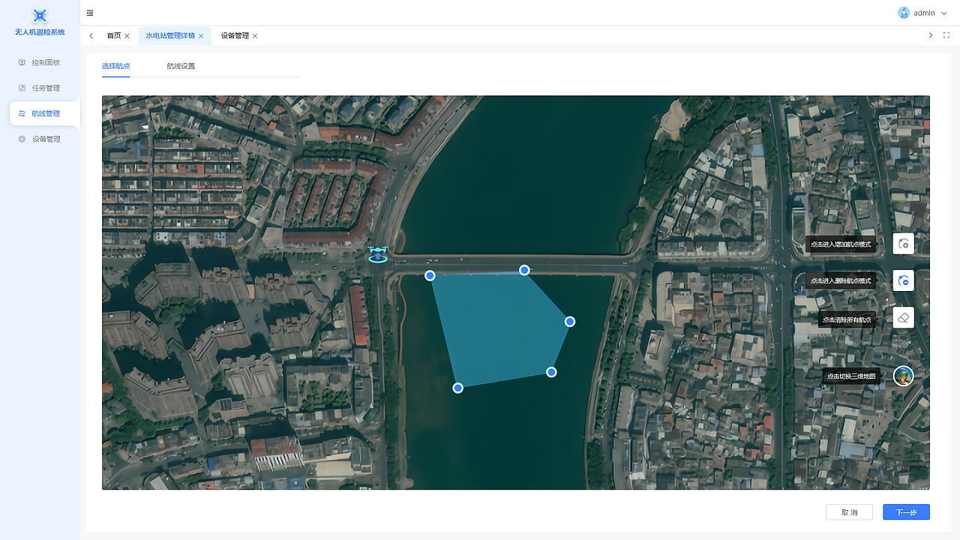Close the 水电站管理详情 tab
The height and width of the screenshot is (540, 960).
tap(201, 36)
